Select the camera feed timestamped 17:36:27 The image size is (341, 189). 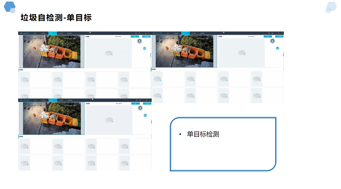coord(52,118)
